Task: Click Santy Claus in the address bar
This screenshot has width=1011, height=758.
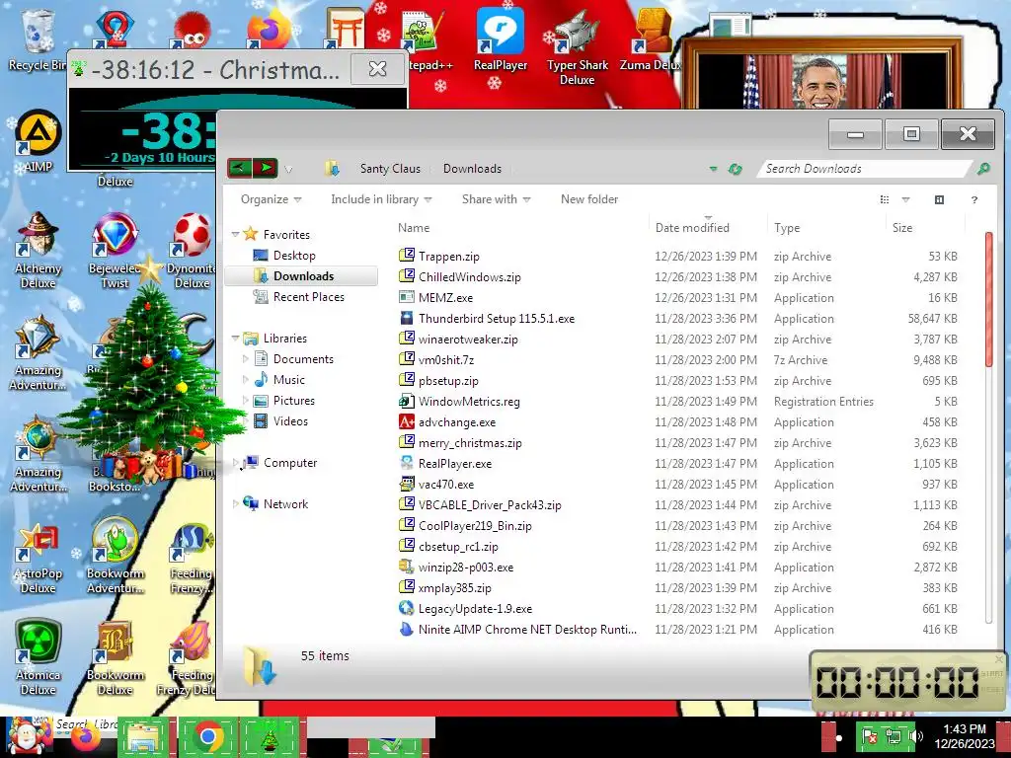Action: 390,168
